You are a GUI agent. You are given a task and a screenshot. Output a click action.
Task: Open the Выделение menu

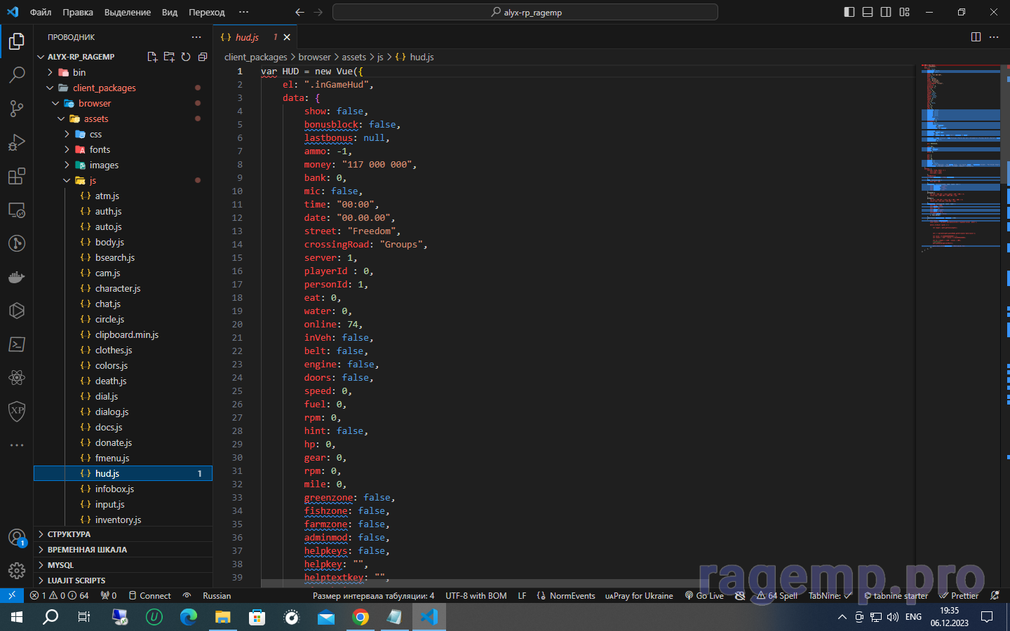pos(127,12)
